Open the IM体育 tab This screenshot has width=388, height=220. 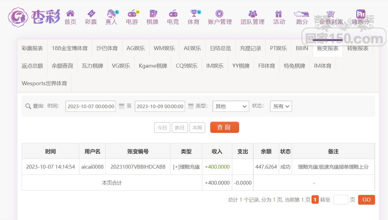point(323,66)
